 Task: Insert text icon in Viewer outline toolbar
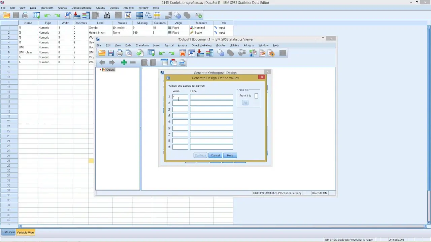[x=182, y=63]
